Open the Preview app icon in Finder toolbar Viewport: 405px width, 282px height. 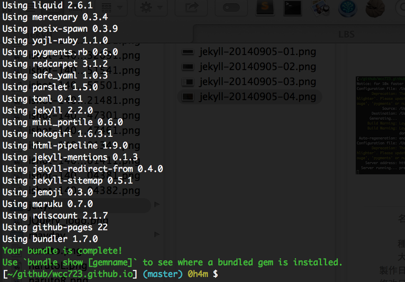(320, 8)
